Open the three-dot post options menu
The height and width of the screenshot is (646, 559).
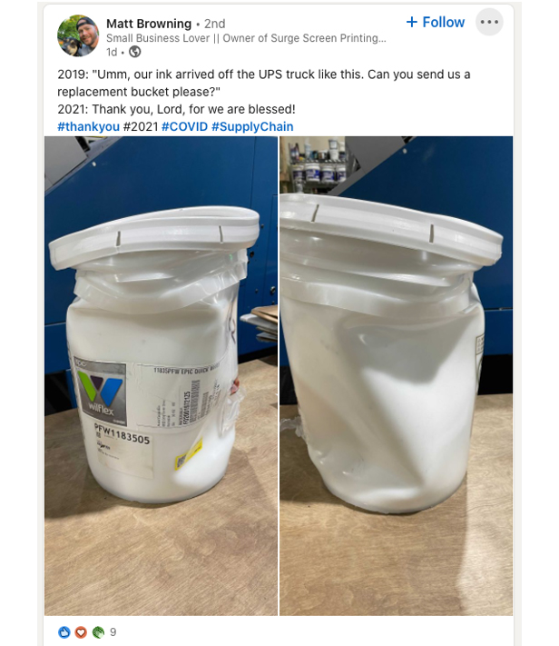pyautogui.click(x=489, y=22)
